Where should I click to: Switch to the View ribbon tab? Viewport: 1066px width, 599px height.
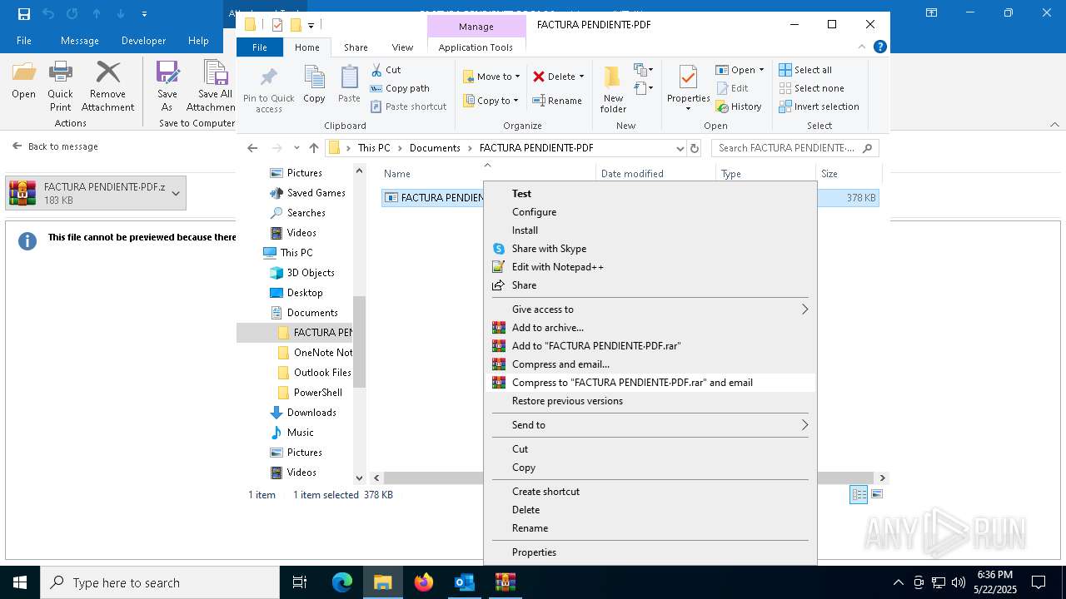point(402,47)
